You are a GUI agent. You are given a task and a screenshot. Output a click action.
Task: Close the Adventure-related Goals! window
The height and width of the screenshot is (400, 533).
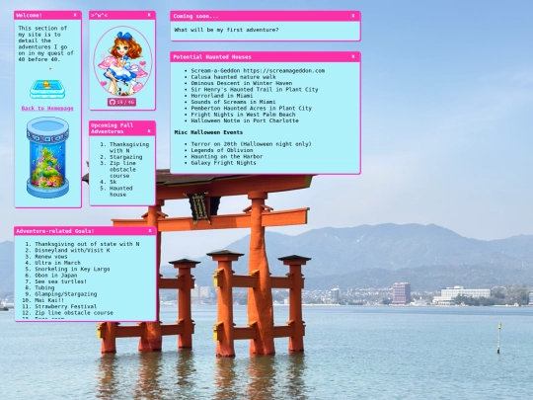[150, 230]
